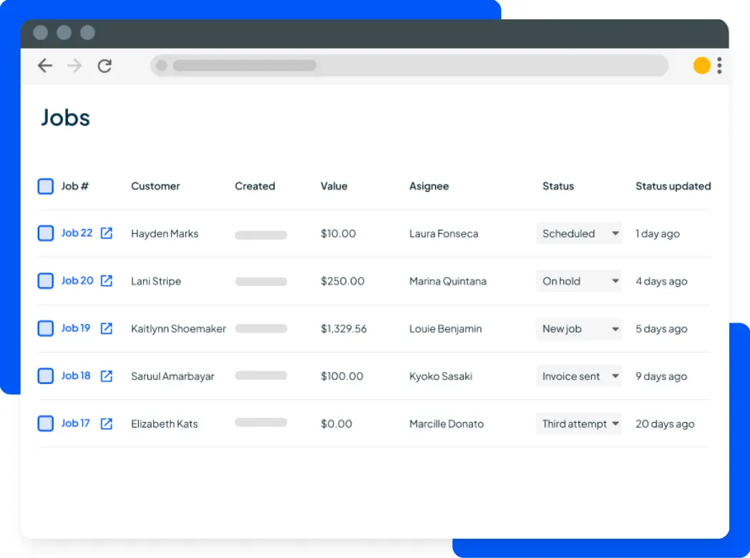Open Job 19 via its external link icon

pos(107,328)
